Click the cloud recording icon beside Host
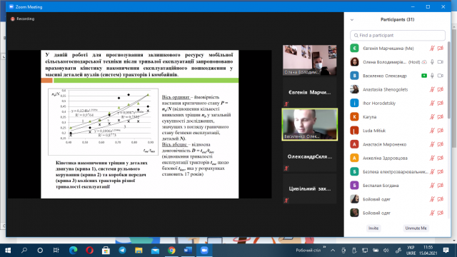Viewport: 457px width, 257px height. coord(424,62)
